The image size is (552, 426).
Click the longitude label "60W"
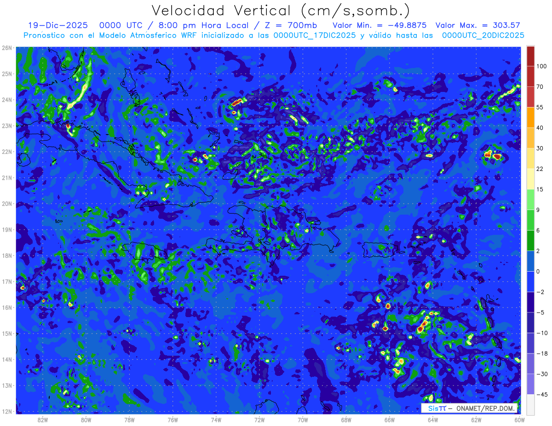tap(519, 420)
